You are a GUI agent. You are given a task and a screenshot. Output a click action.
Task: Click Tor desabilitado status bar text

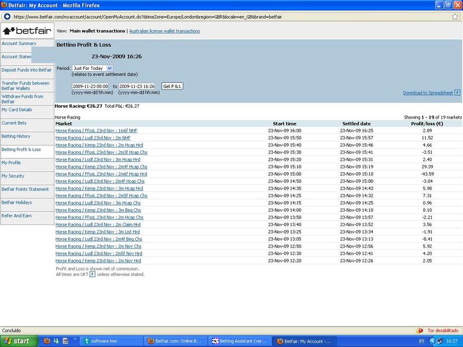click(443, 330)
